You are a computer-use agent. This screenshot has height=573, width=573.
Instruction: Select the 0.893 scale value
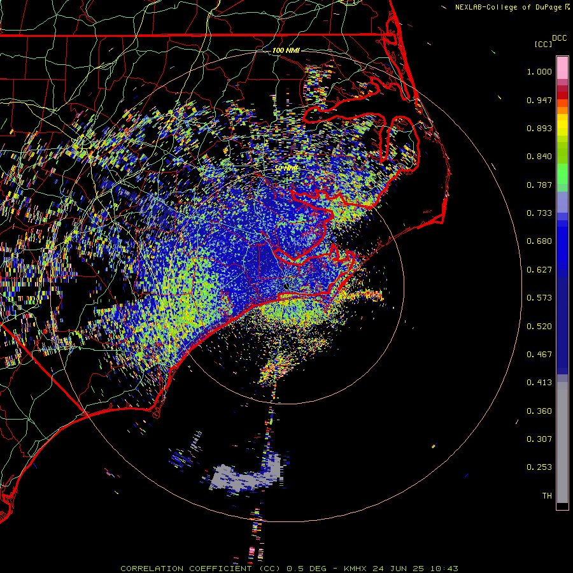[539, 128]
